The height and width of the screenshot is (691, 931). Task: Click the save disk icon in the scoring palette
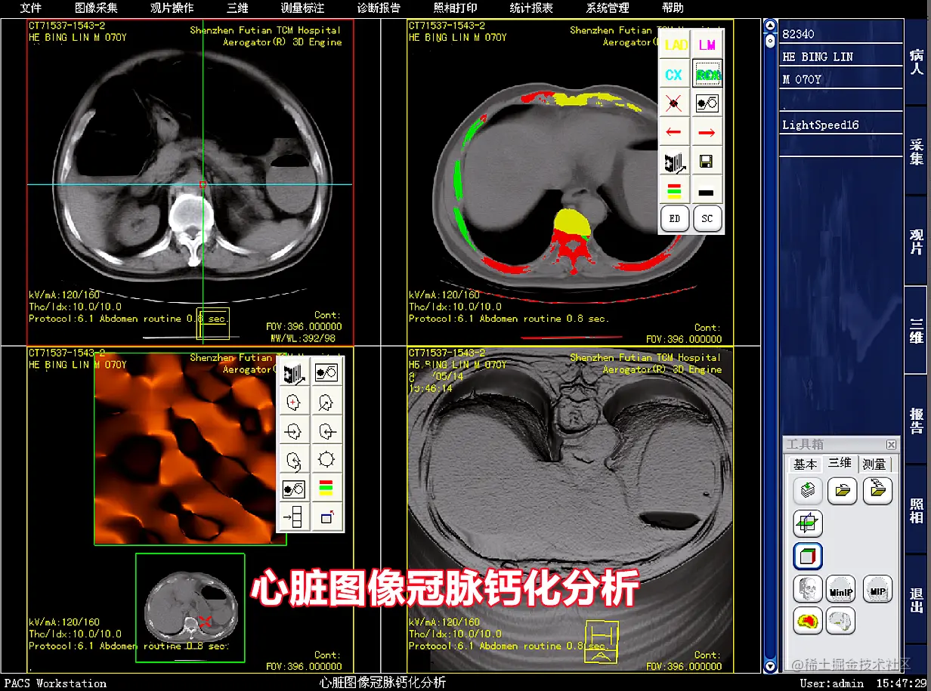point(707,161)
